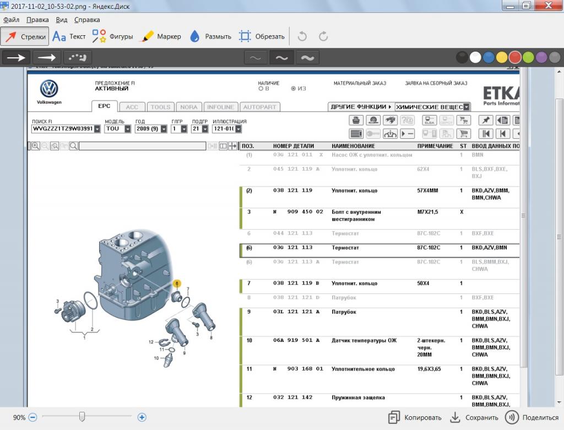564x430 pixels.
Task: Click the single shopping cart icon
Action: coord(464,134)
